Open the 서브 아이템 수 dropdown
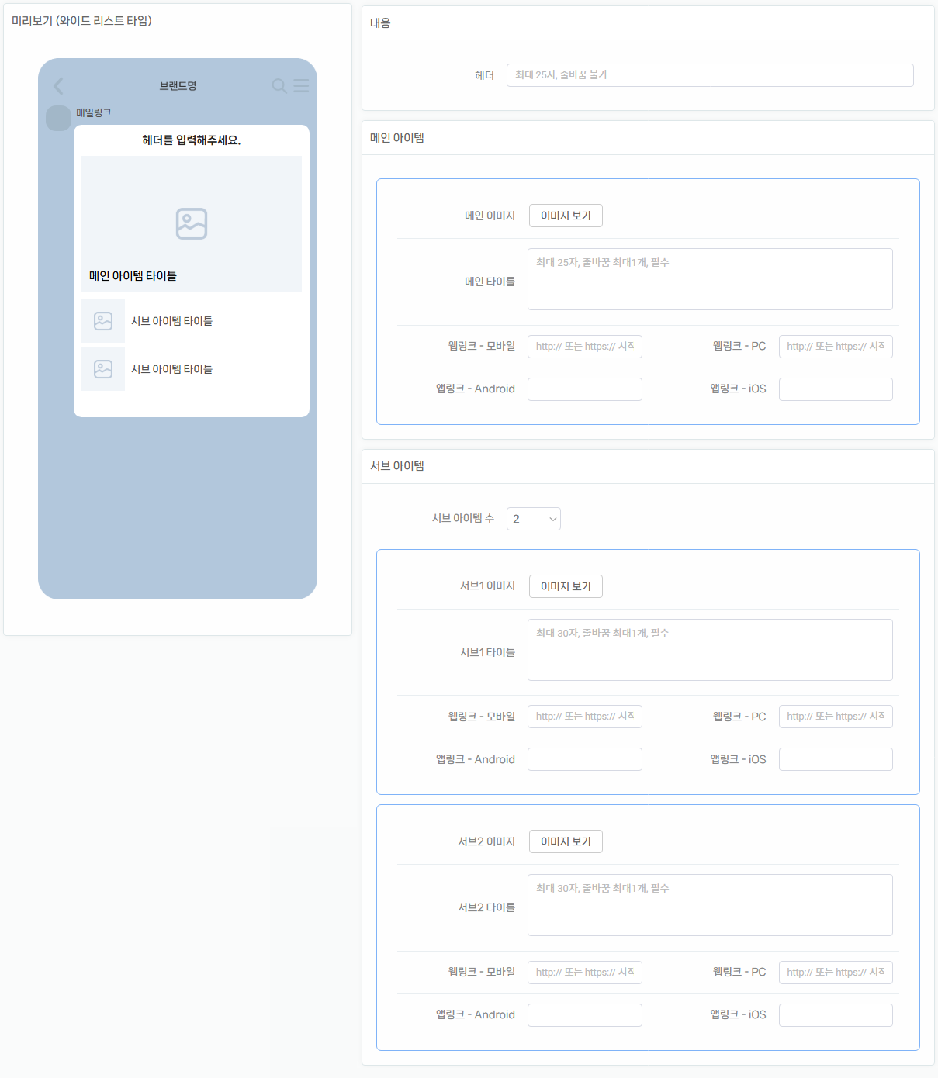 pos(534,519)
